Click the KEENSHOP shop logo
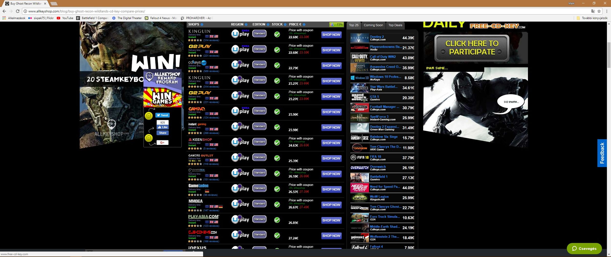 point(200,140)
